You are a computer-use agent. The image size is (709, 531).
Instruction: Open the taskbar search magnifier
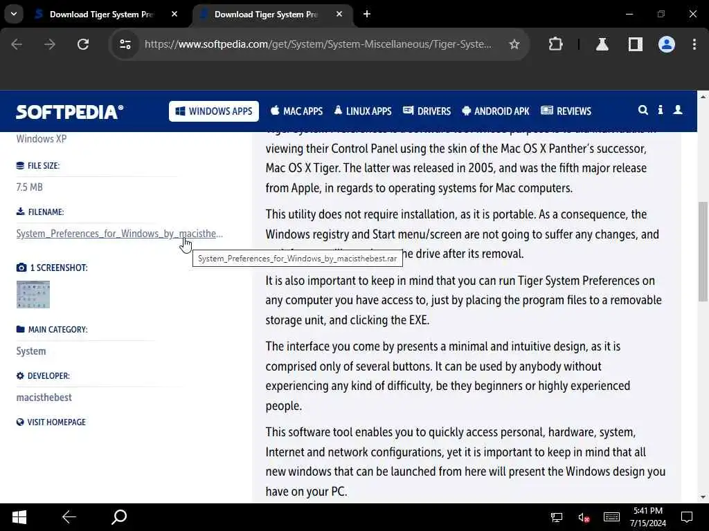coord(119,517)
